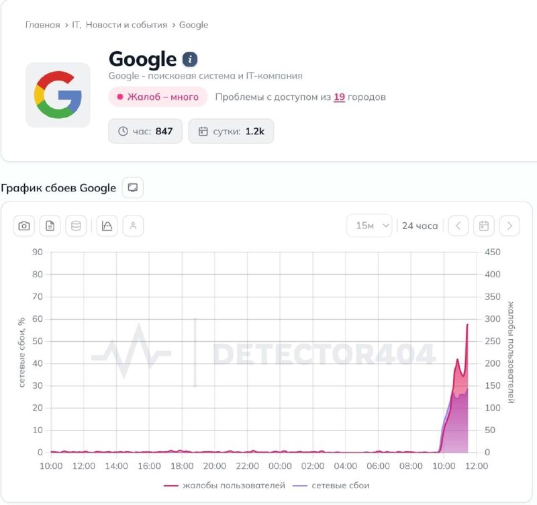537x505 pixels.
Task: Open IT, Новости и события breadcrumb
Action: coord(119,25)
